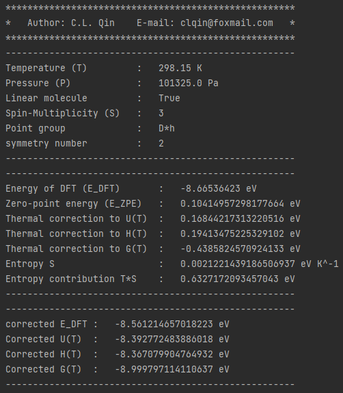
Task: Click the Spin-Multiplicity value 3
Action: 161,113
